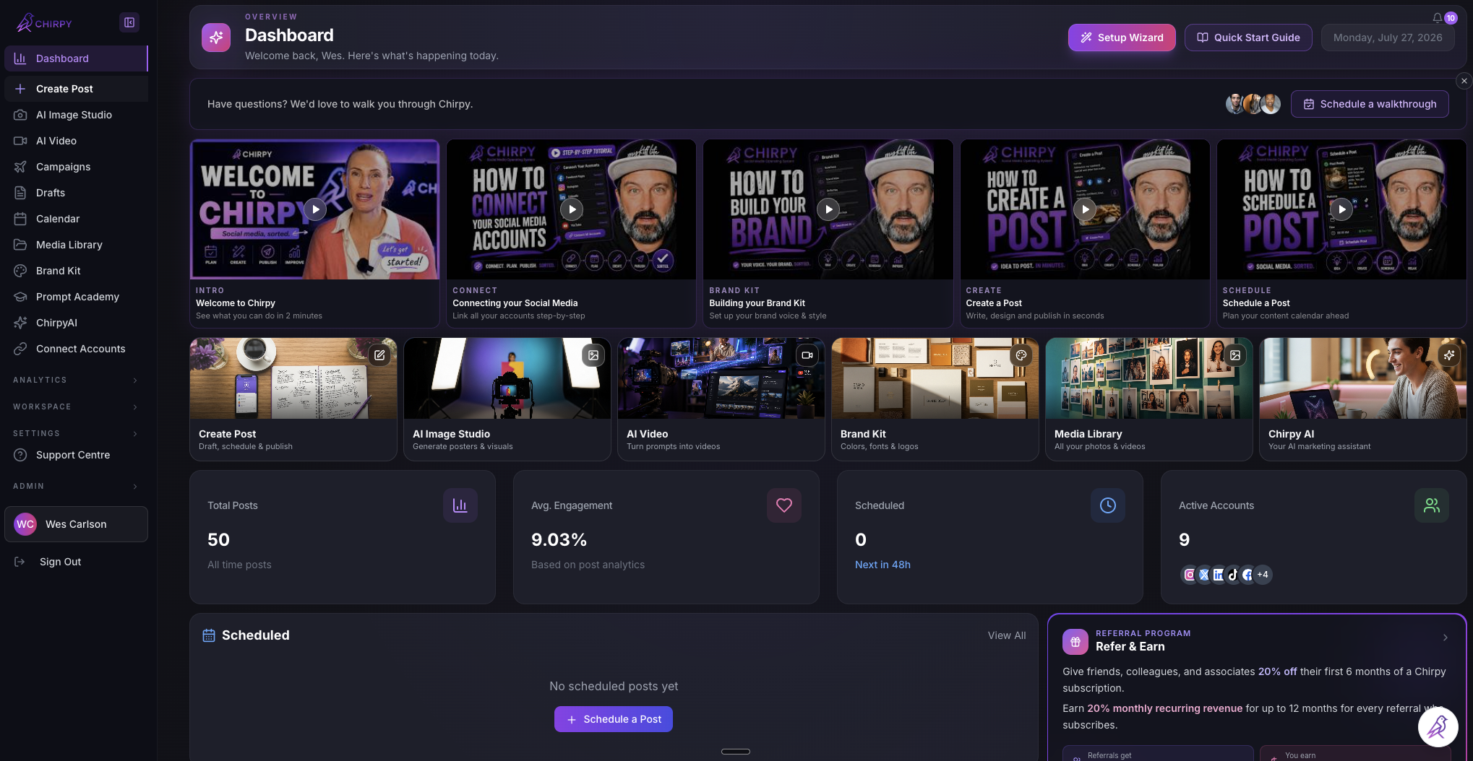
Task: Open the notifications bell
Action: 1438,18
